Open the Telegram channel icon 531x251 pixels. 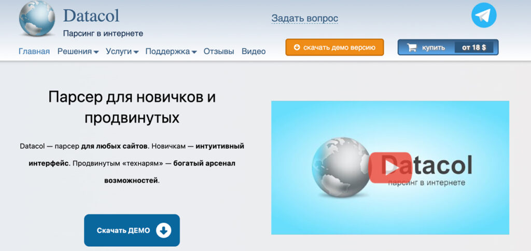point(484,15)
